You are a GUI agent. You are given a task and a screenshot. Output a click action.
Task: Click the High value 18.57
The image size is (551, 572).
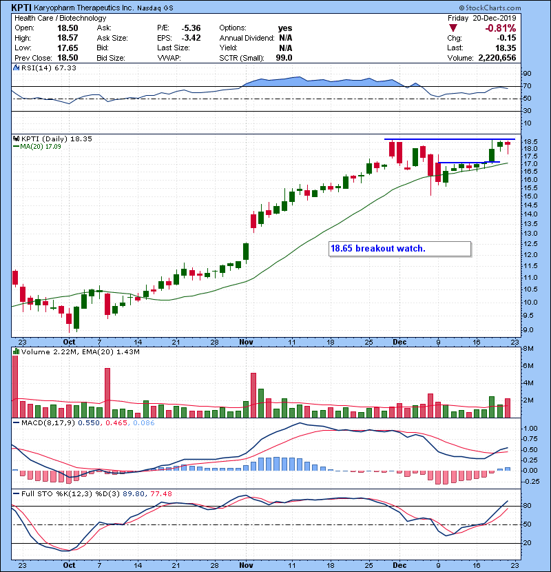tap(67, 38)
